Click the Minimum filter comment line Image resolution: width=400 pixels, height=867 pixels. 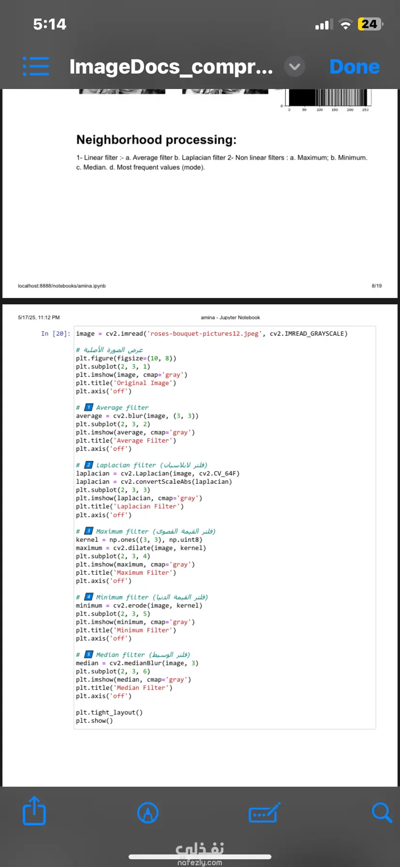pos(142,597)
